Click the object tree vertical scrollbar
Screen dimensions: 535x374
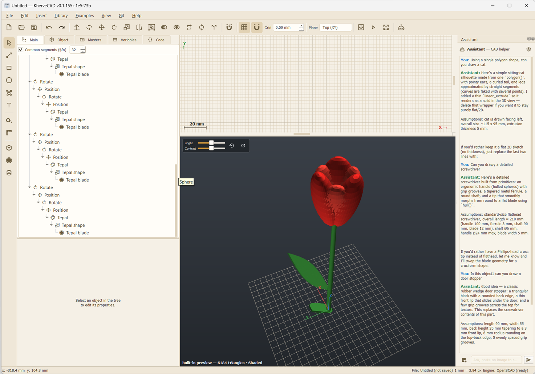176,200
